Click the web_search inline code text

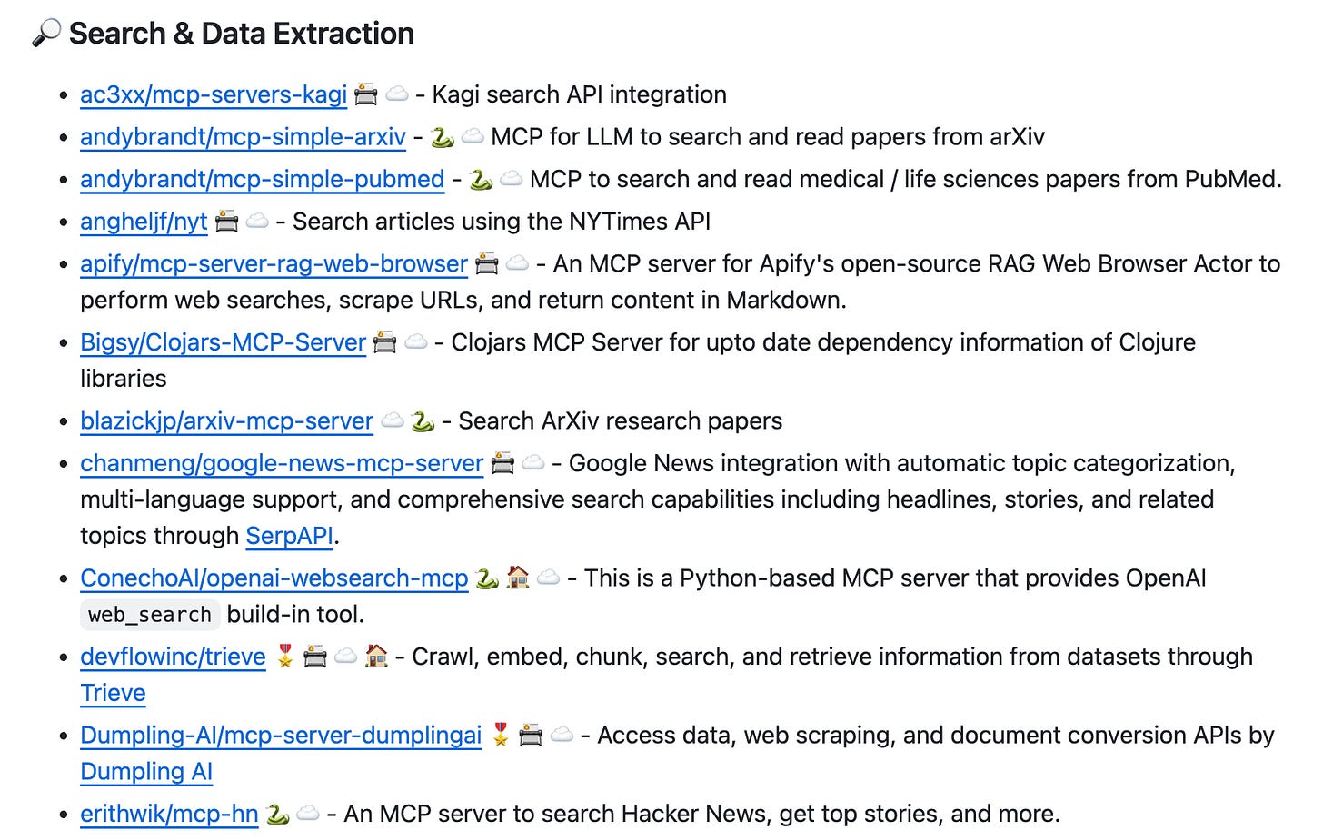tap(150, 615)
